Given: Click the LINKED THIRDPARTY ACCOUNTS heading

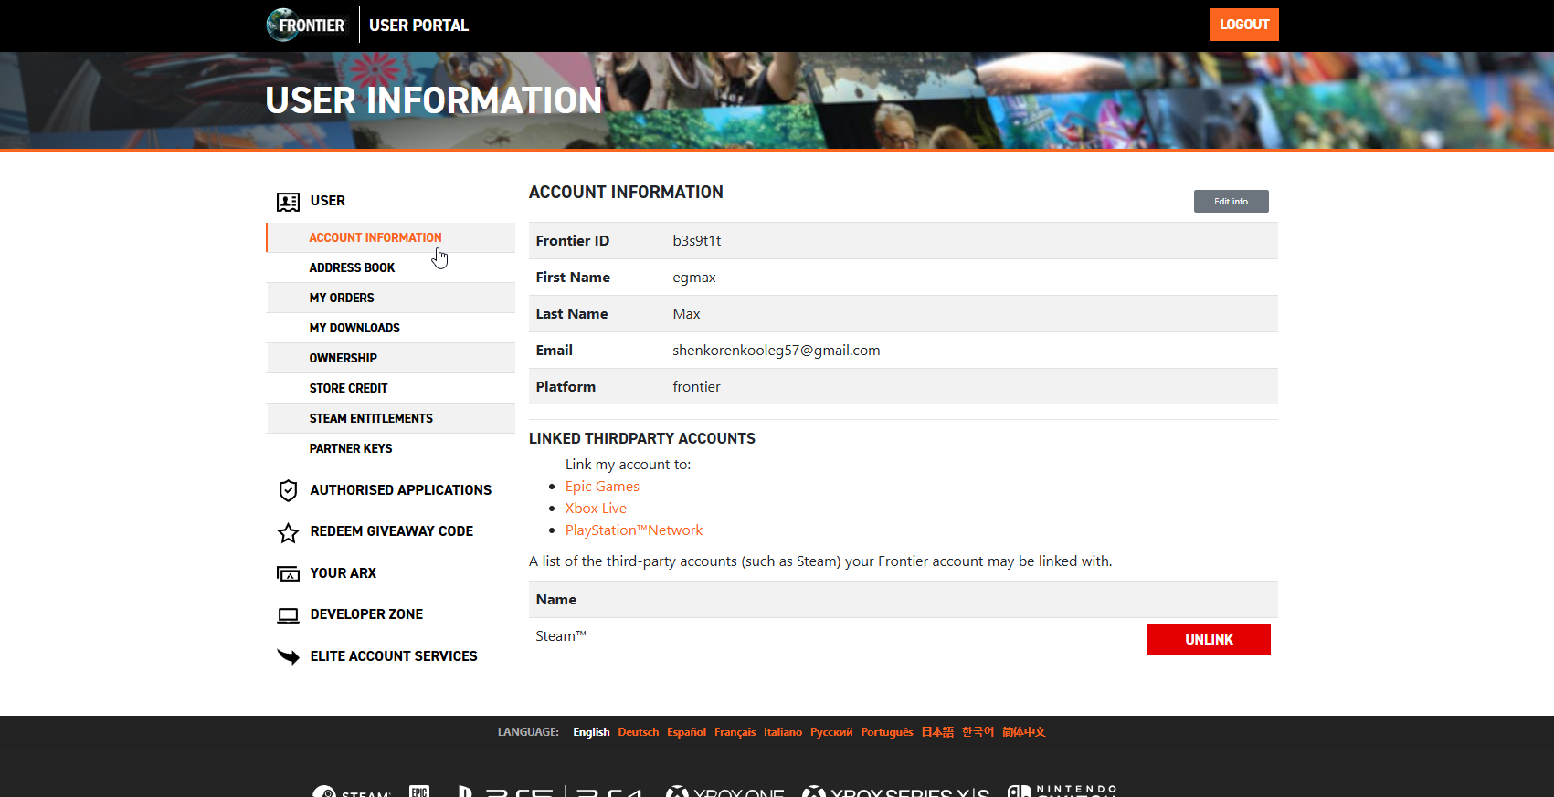Looking at the screenshot, I should (642, 439).
